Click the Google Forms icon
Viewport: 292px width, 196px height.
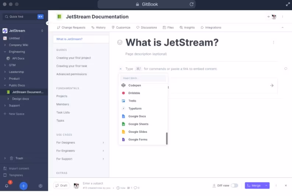pyautogui.click(x=123, y=140)
